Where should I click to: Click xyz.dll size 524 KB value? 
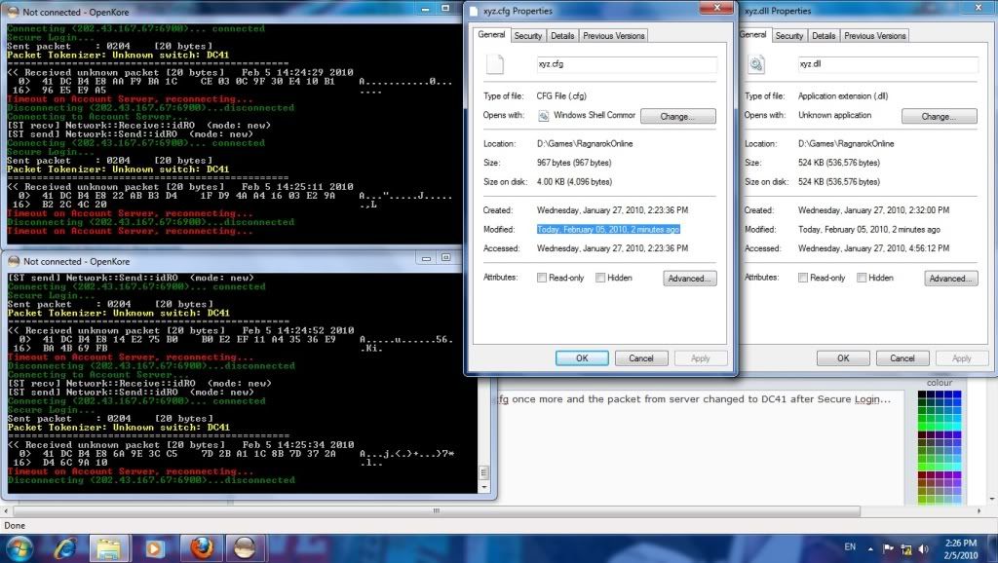839,163
